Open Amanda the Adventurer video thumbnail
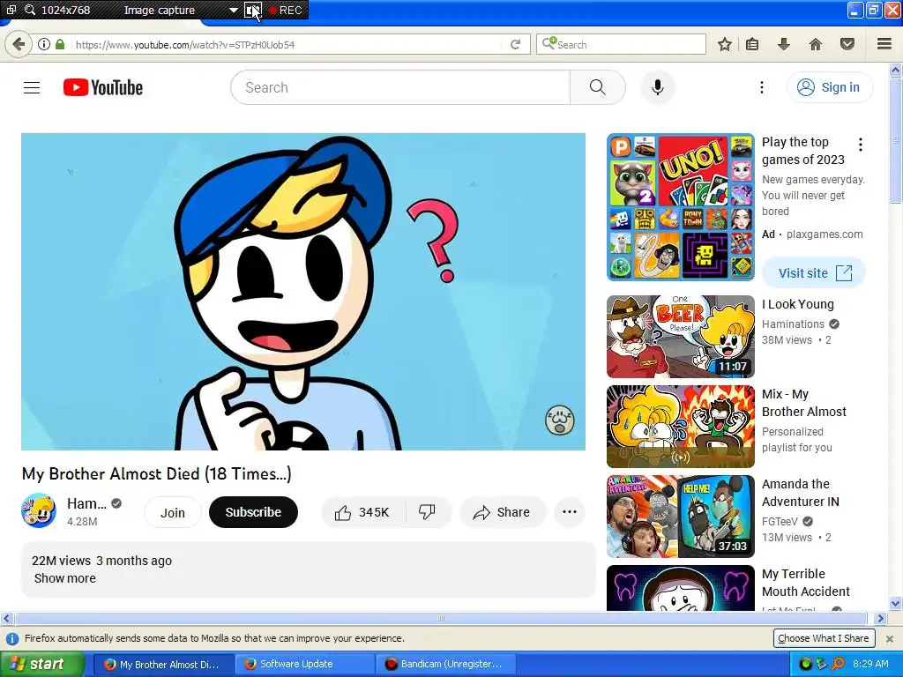 click(680, 517)
